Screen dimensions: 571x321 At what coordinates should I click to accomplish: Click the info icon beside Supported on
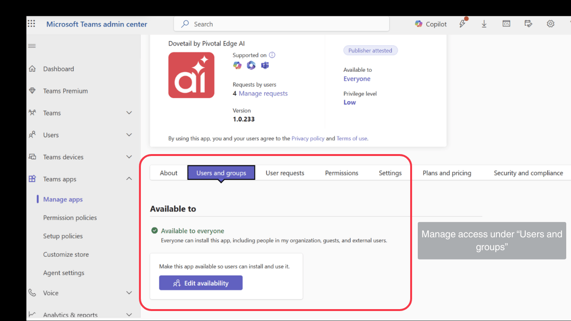click(272, 55)
